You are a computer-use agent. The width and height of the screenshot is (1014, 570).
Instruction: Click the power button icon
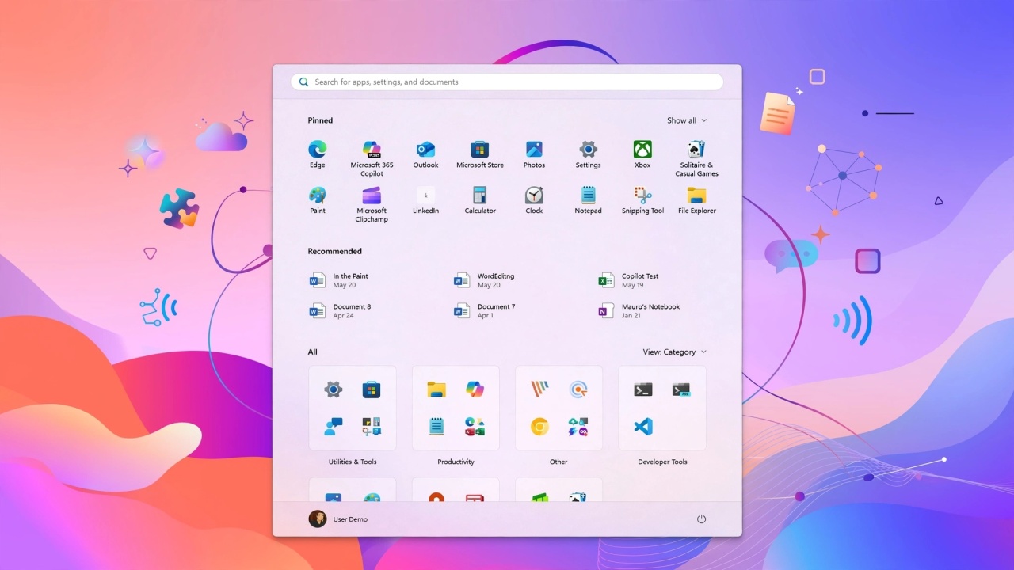click(701, 519)
